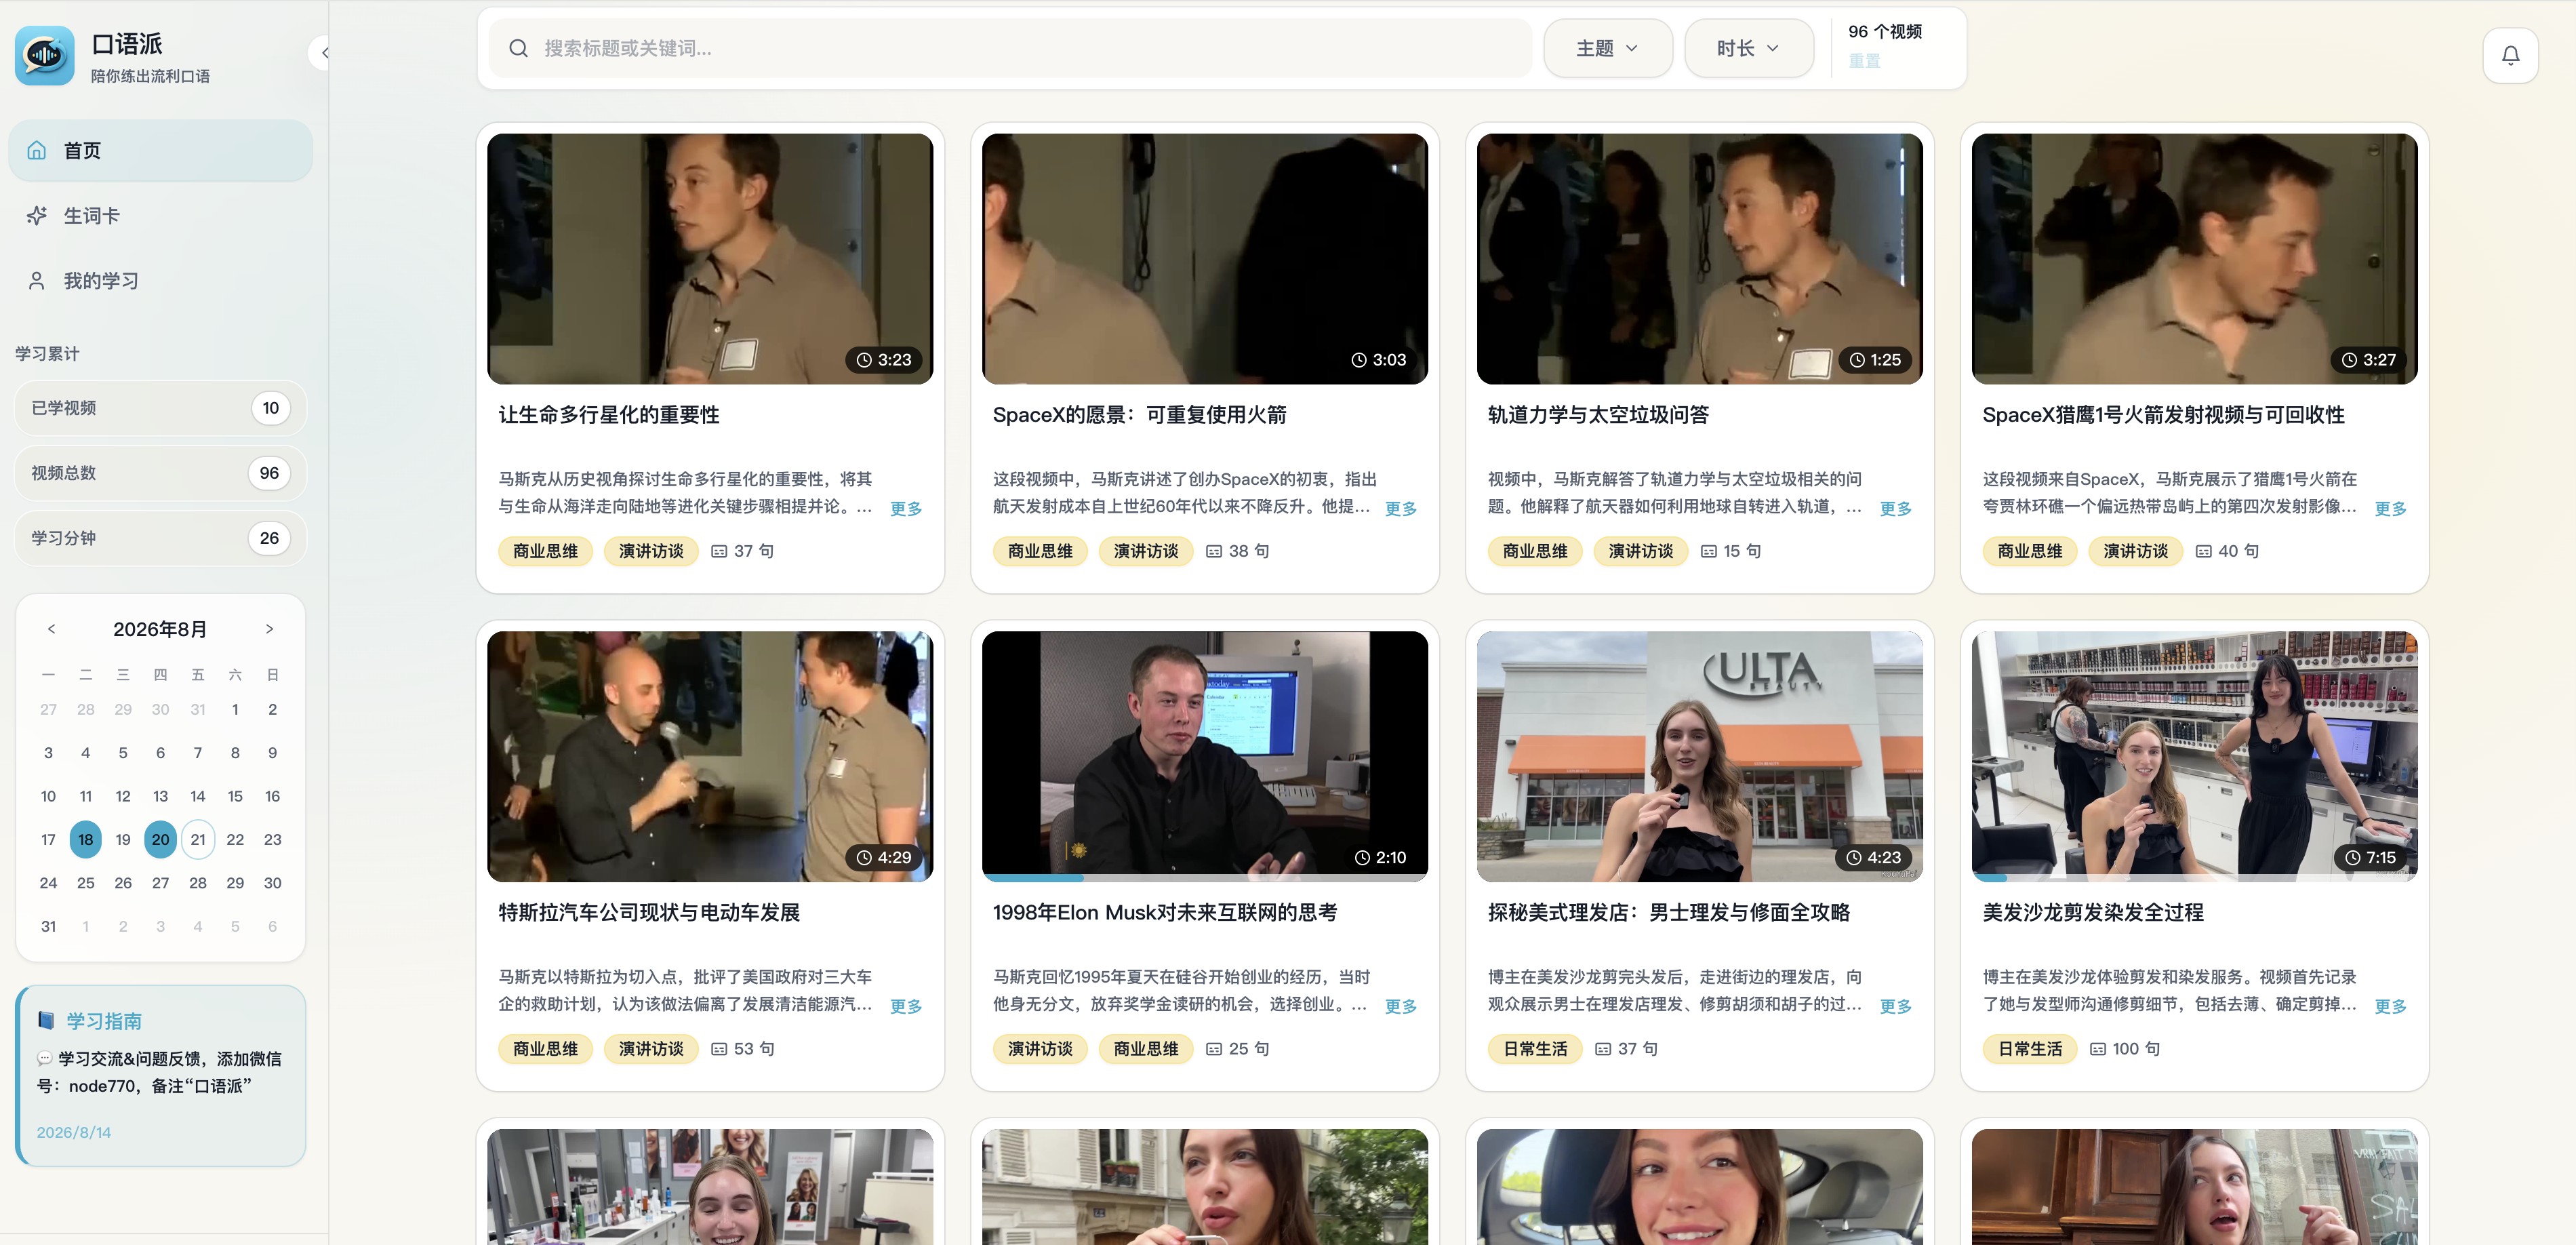Open notifications via the bell icon

2510,55
